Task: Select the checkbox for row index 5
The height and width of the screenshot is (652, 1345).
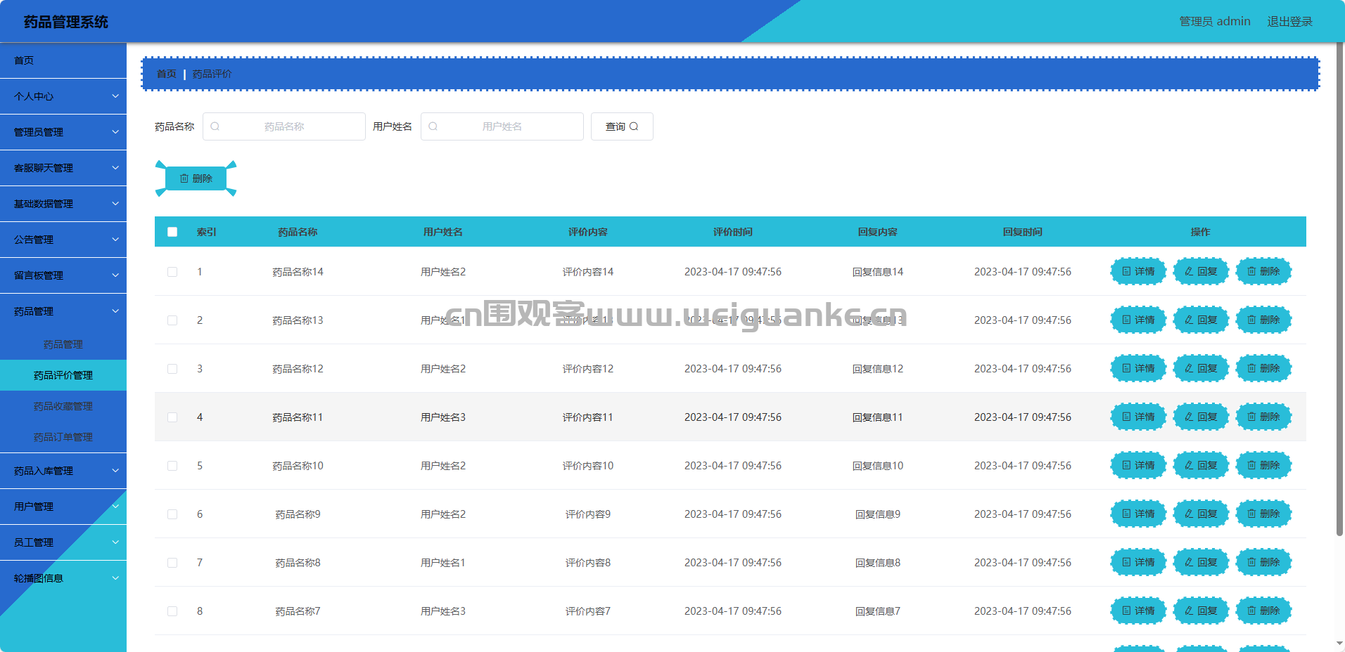Action: pos(172,466)
